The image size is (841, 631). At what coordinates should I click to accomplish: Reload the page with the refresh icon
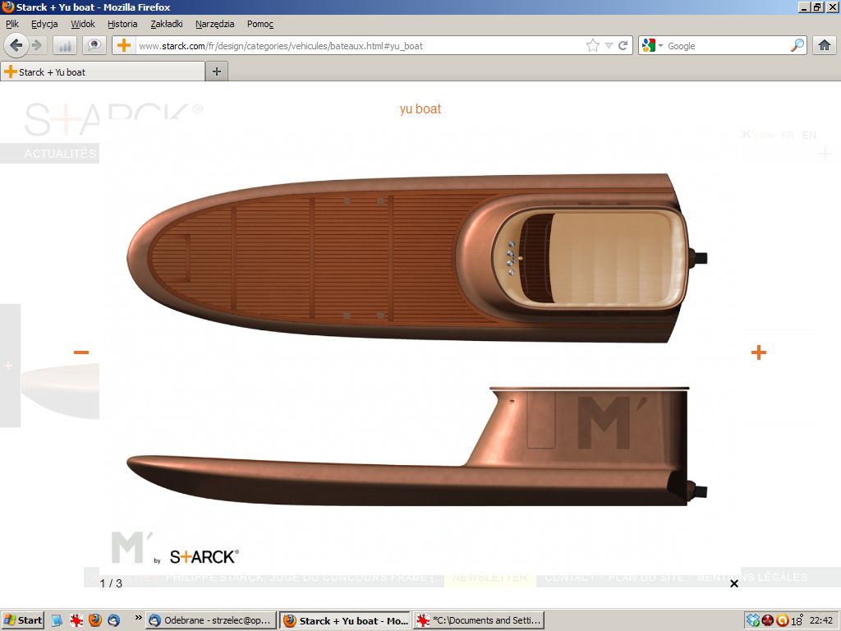[623, 46]
